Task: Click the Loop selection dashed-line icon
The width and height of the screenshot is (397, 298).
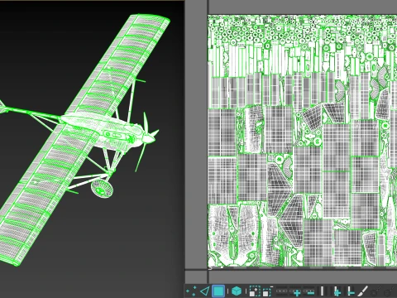Action: pyautogui.click(x=281, y=291)
